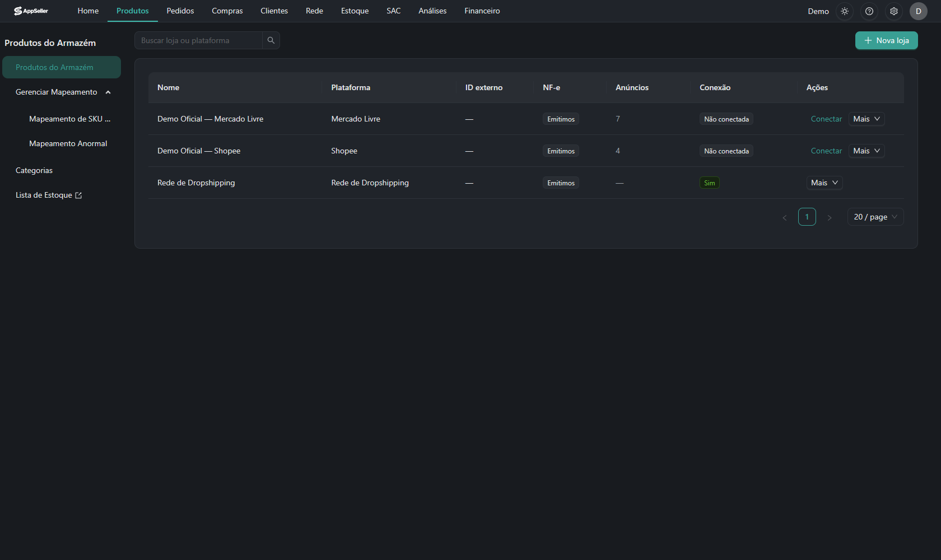Image resolution: width=941 pixels, height=560 pixels.
Task: Open the Estoque menu
Action: coord(355,11)
